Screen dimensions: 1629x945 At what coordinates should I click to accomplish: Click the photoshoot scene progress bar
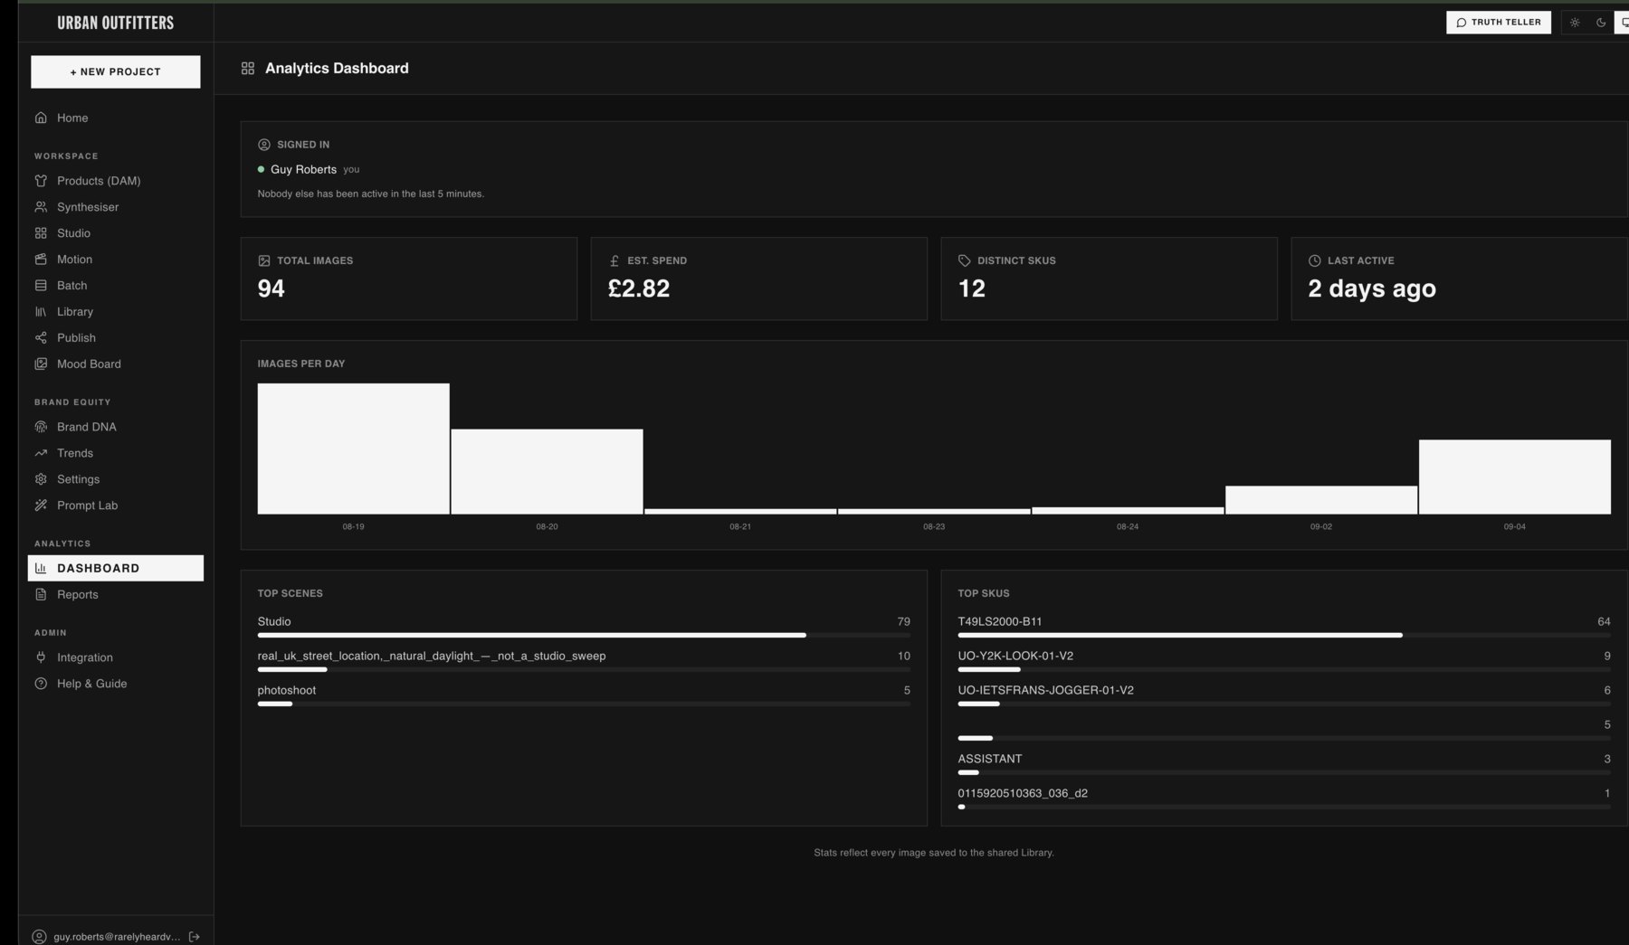pyautogui.click(x=584, y=704)
